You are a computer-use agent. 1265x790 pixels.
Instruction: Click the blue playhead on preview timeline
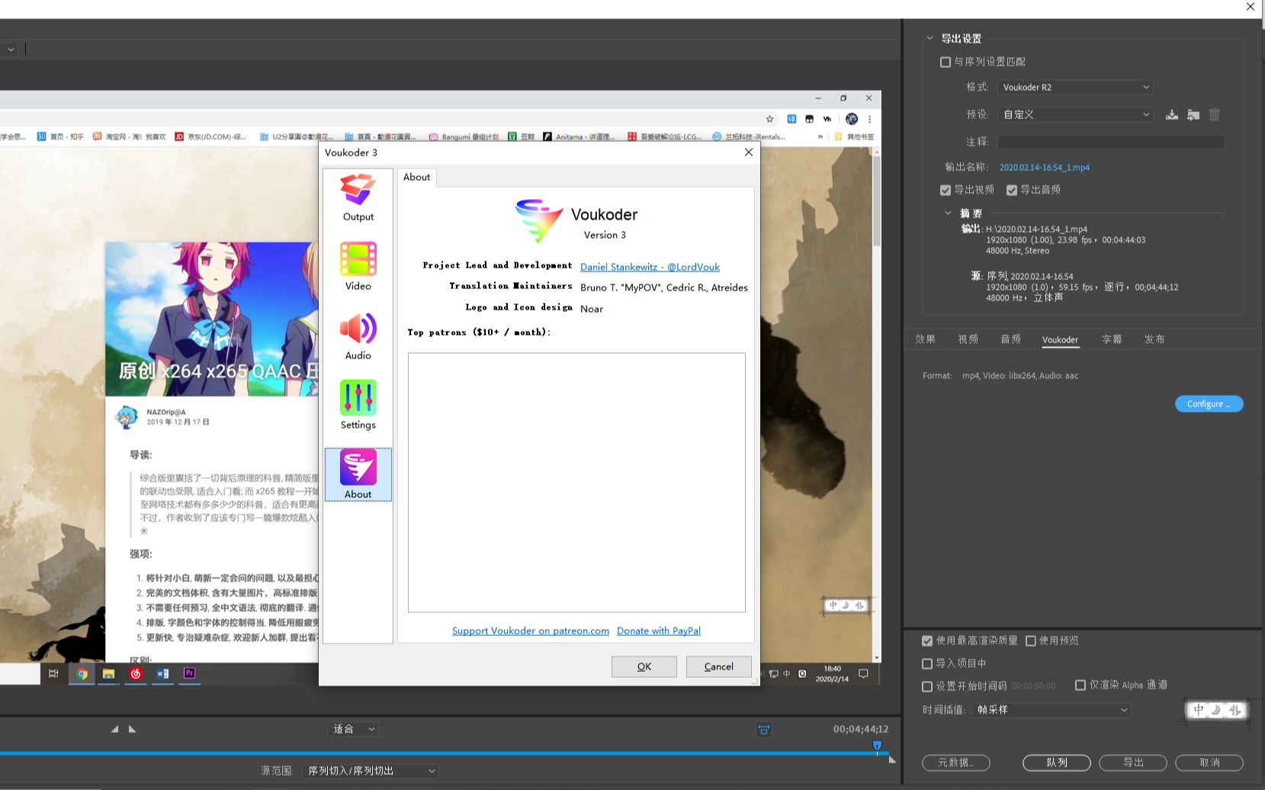877,746
